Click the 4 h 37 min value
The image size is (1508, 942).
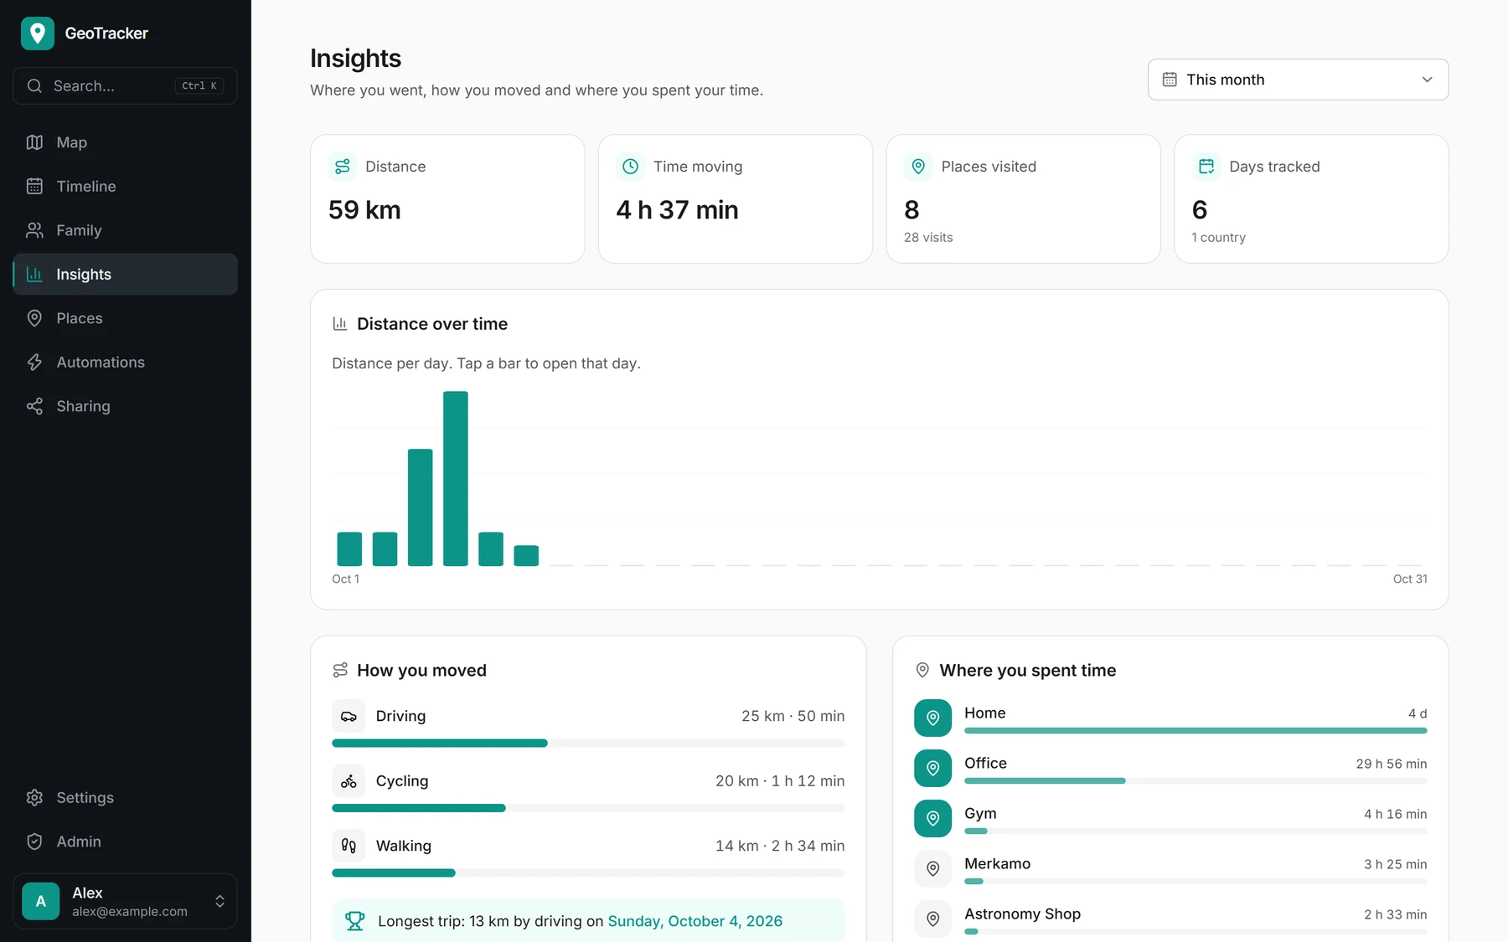(677, 209)
